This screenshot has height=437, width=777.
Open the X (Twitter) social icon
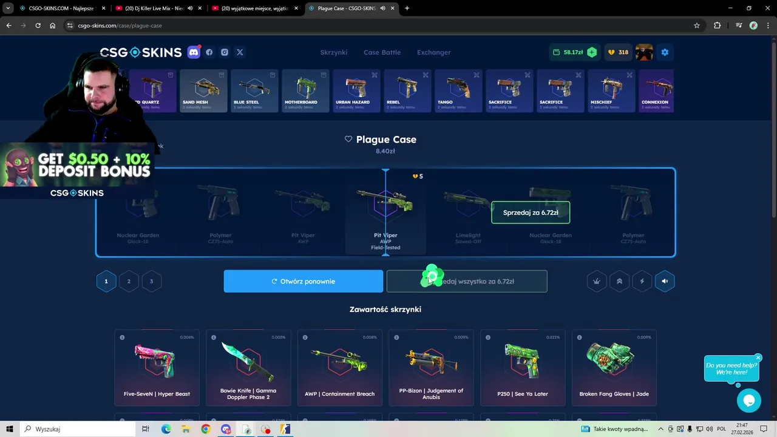tap(240, 52)
